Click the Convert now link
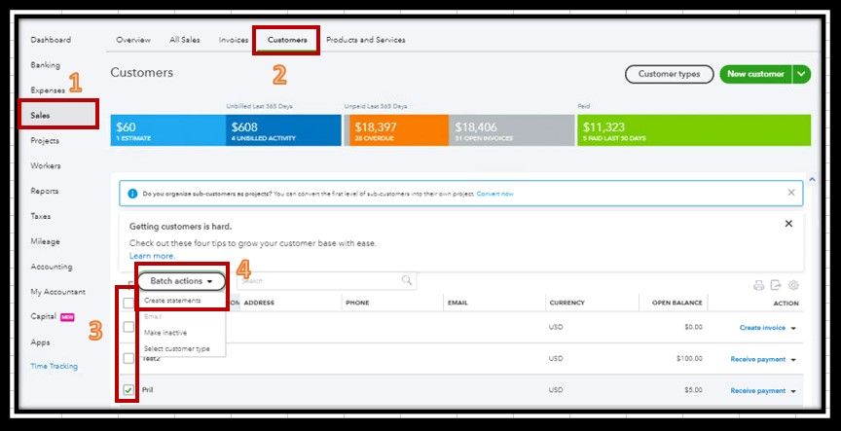 (x=494, y=194)
